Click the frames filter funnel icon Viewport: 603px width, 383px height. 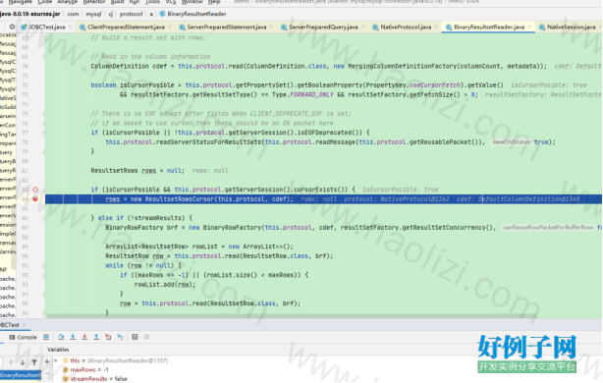34,361
